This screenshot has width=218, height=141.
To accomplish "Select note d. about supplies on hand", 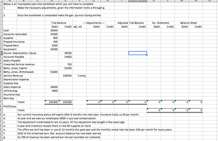I will (54, 126).
